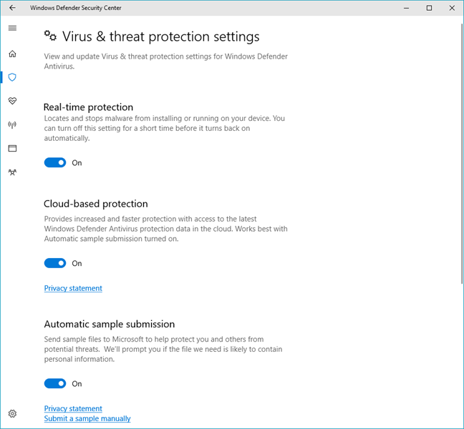The width and height of the screenshot is (464, 429).
Task: Close the Windows Defender Security Center window
Action: pos(452,8)
